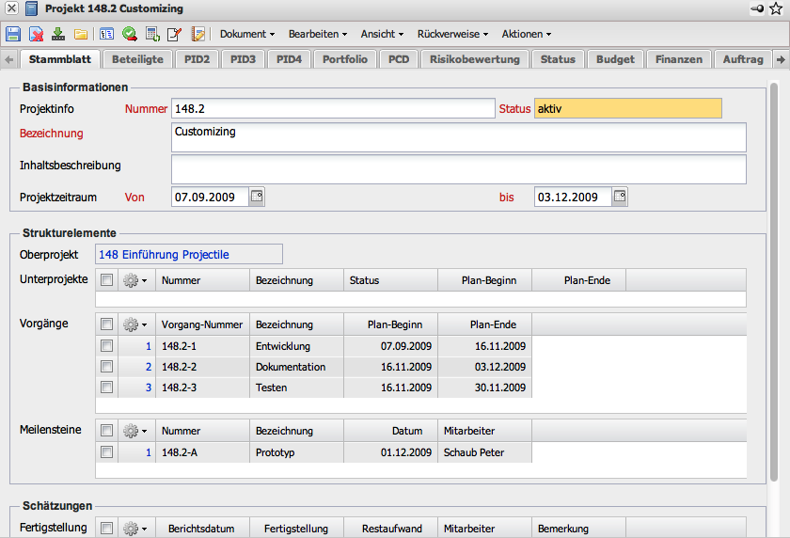The width and height of the screenshot is (790, 538).
Task: Open the Dokument dropdown menu
Action: (x=246, y=34)
